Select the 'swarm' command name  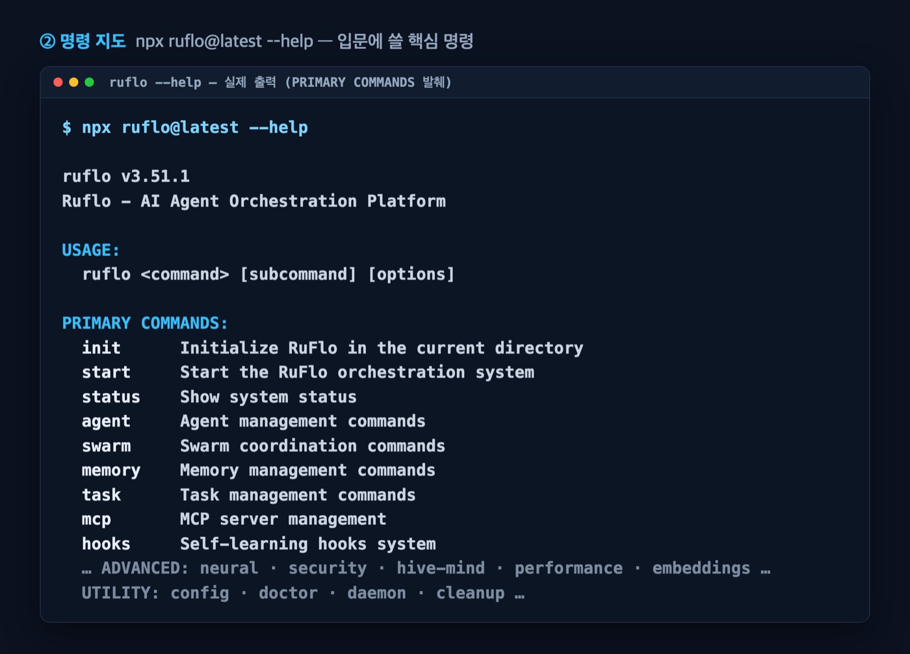(x=107, y=446)
